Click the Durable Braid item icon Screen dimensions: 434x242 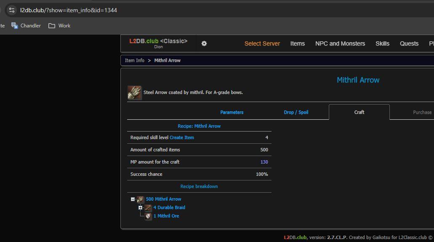(x=148, y=208)
